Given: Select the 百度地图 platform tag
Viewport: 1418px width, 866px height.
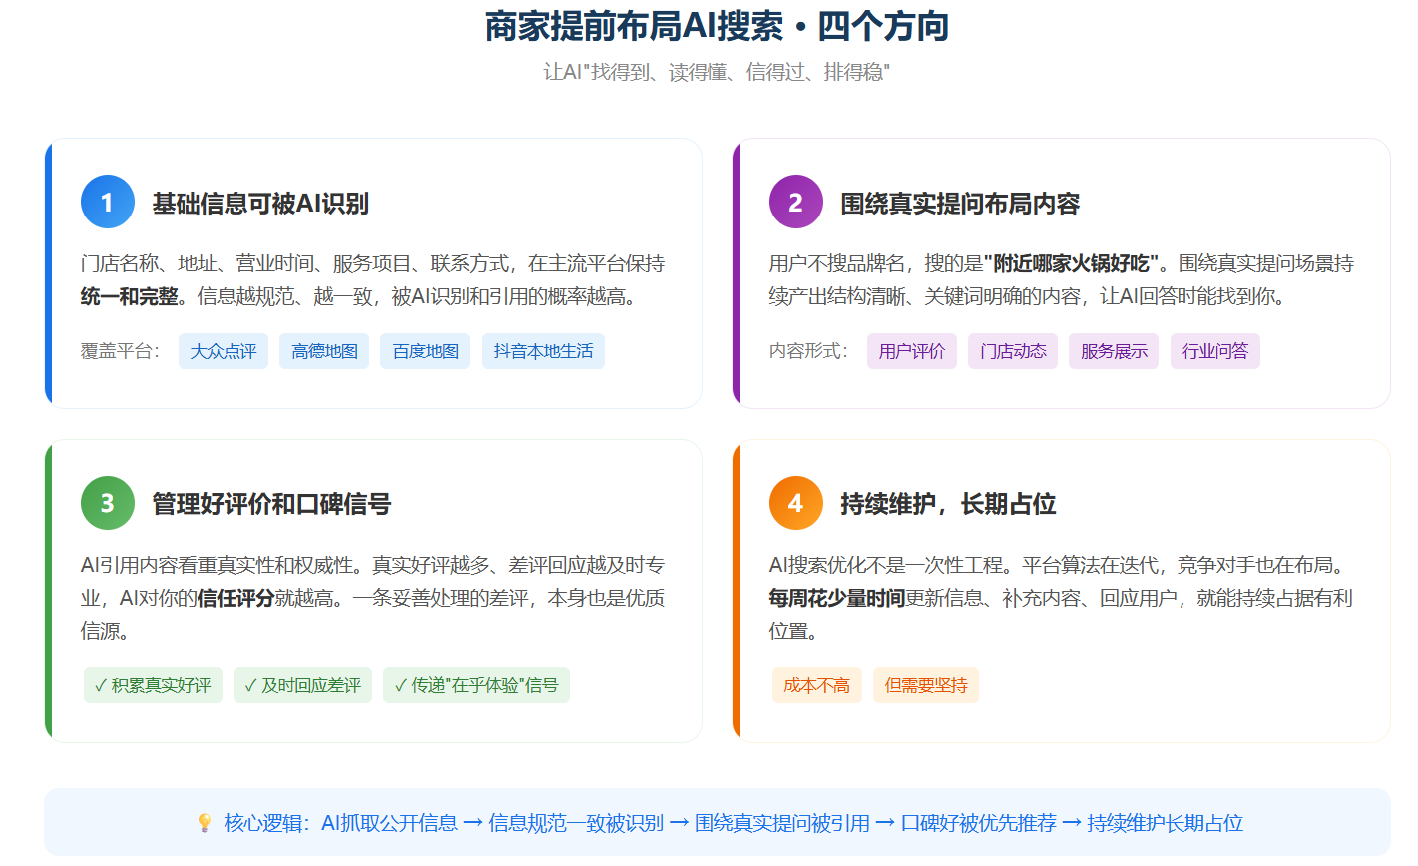Looking at the screenshot, I should point(425,351).
